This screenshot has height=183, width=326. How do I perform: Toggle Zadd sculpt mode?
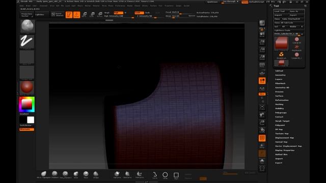[139, 13]
